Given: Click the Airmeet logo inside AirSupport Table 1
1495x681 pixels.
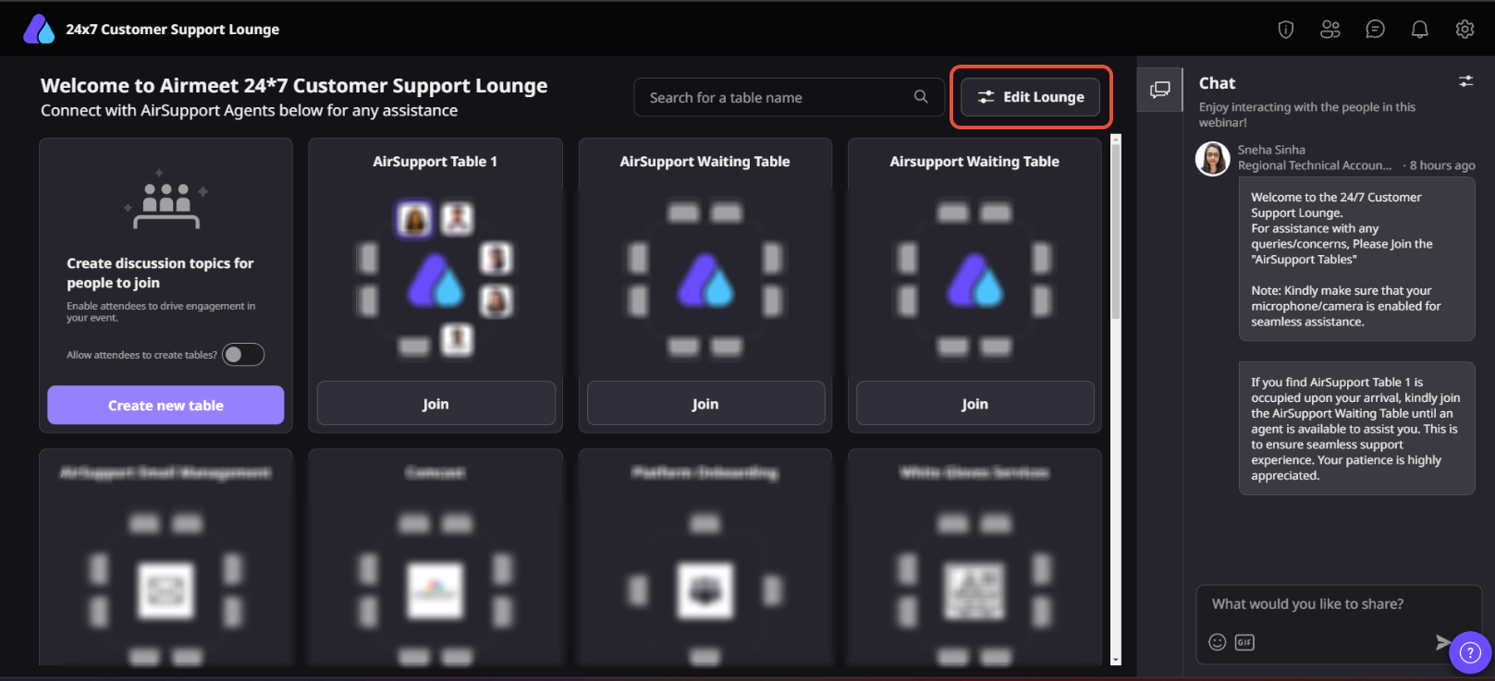Looking at the screenshot, I should click(435, 281).
